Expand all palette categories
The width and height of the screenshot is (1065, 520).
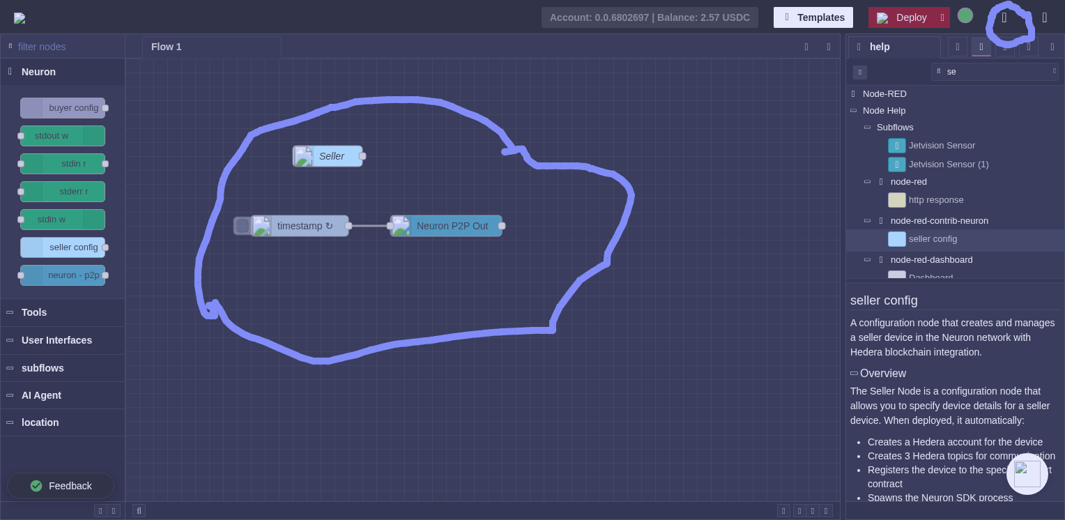coord(114,511)
